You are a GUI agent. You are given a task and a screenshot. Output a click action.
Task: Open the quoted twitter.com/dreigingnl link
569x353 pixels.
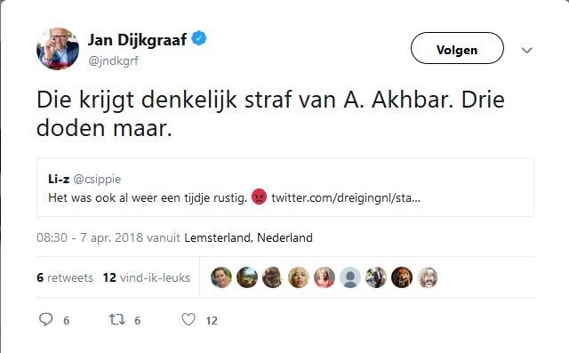tap(346, 197)
